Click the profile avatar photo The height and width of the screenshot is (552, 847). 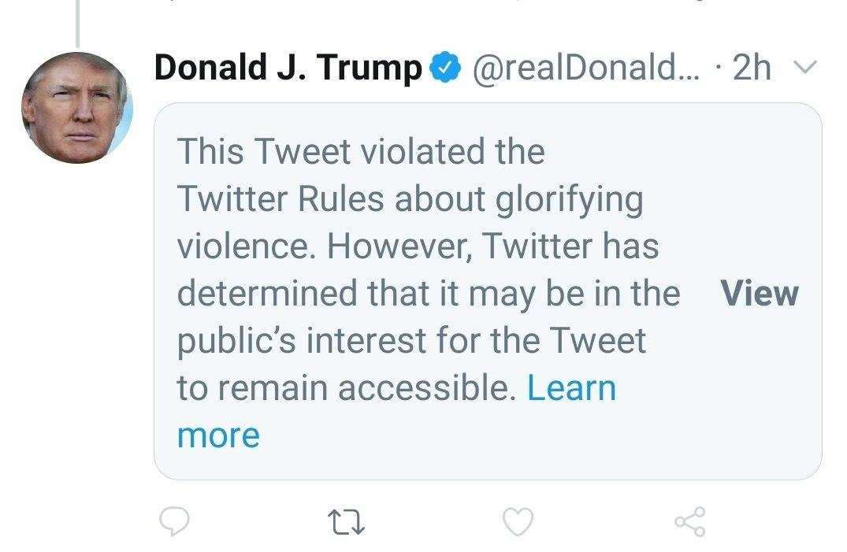click(76, 108)
